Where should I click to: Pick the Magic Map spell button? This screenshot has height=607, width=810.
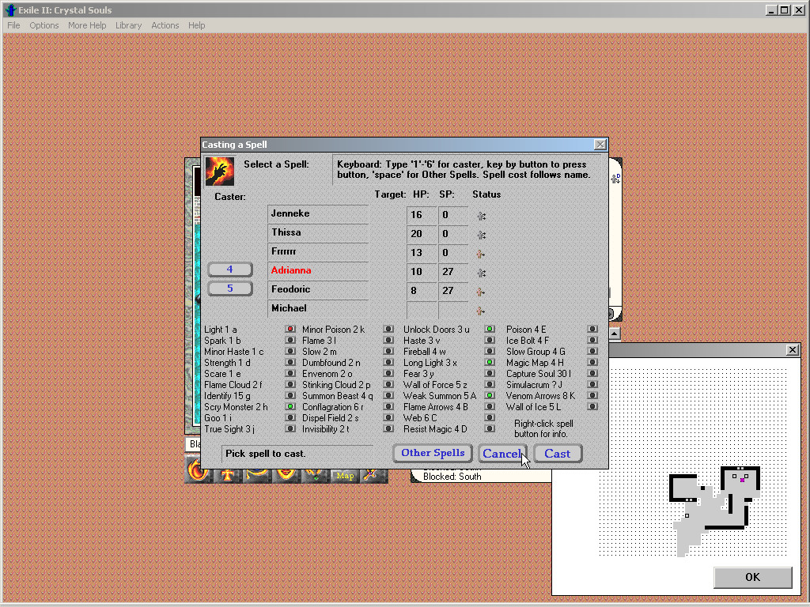[592, 362]
